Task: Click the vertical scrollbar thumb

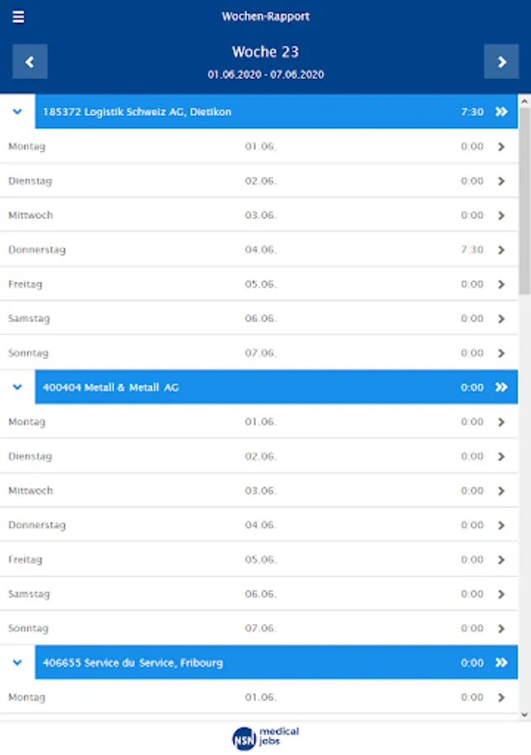Action: (525, 201)
